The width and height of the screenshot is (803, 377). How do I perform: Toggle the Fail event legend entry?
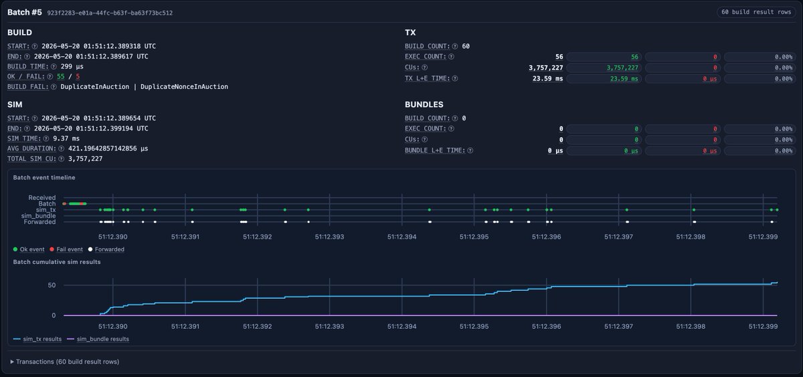point(68,249)
